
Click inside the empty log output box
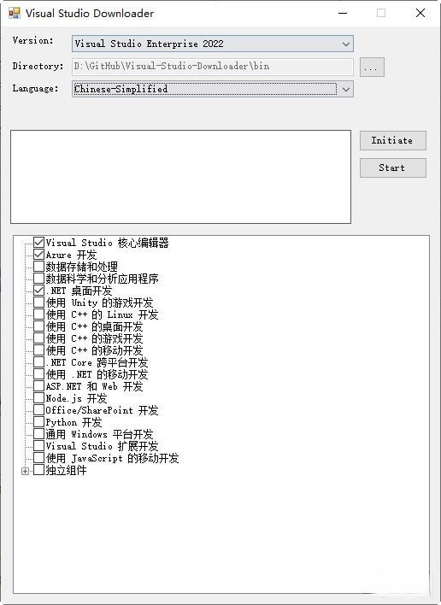(180, 177)
